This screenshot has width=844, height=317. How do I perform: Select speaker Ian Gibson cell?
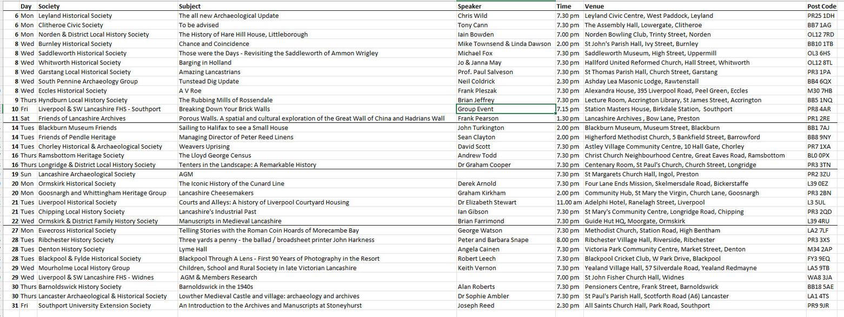[506, 212]
